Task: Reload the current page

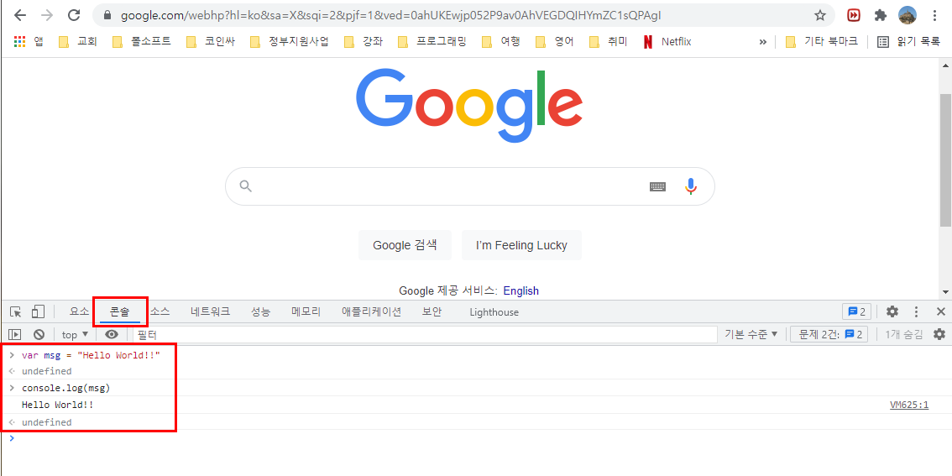Action: (74, 15)
